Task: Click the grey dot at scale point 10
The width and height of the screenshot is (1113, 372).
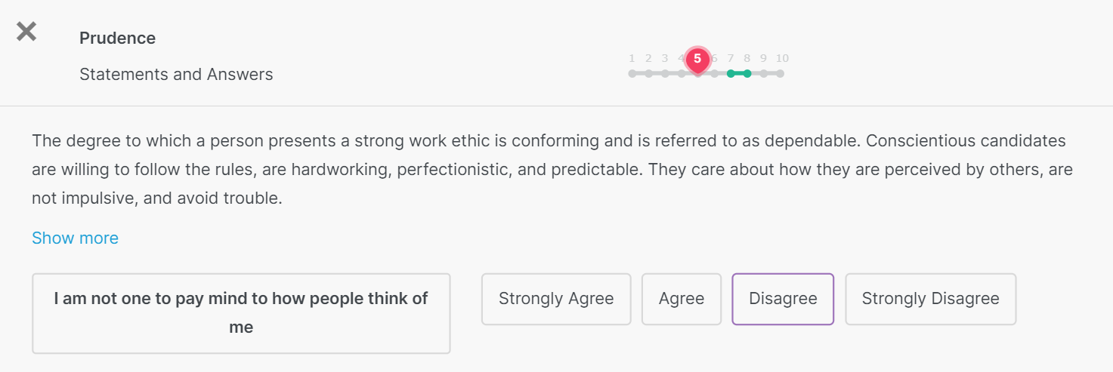Action: 780,73
